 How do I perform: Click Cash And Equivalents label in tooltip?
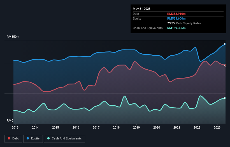(148, 28)
